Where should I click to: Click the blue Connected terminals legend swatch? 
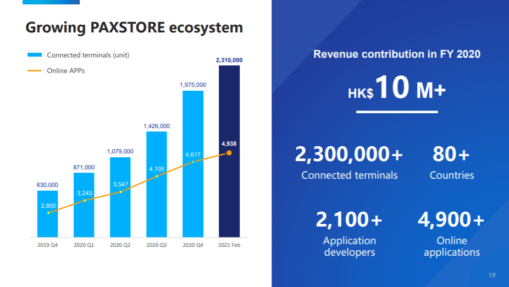click(35, 55)
